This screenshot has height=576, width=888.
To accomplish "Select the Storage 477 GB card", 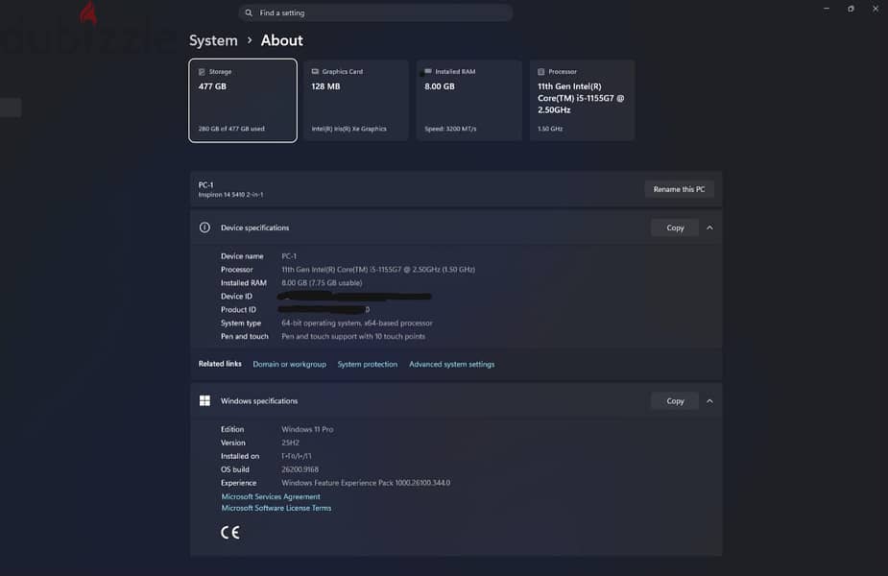I will click(243, 100).
